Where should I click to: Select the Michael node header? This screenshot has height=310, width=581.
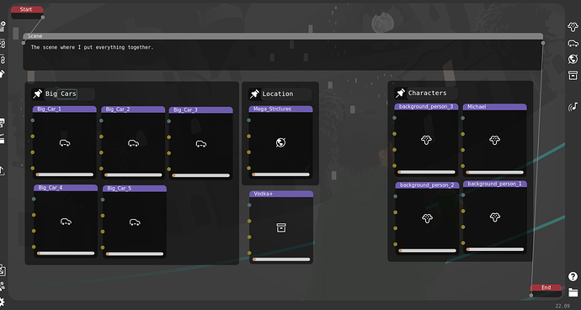coord(494,107)
